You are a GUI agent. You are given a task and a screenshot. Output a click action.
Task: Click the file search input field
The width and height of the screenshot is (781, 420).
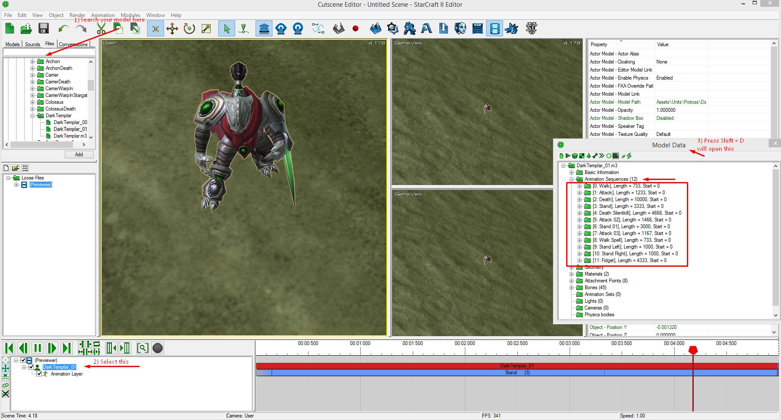pyautogui.click(x=49, y=52)
